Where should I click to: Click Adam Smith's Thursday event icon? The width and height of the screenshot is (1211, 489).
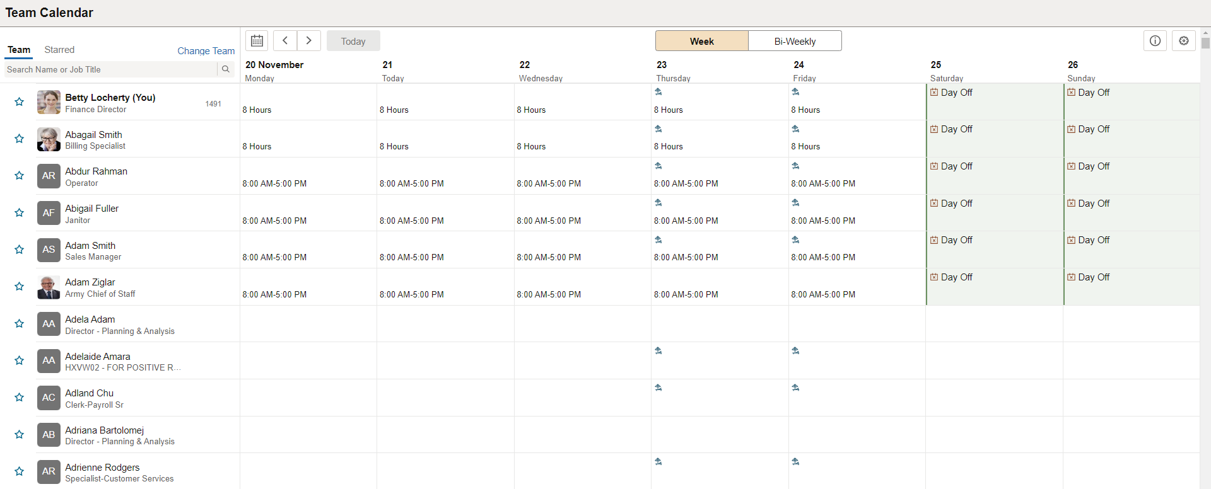(x=658, y=240)
